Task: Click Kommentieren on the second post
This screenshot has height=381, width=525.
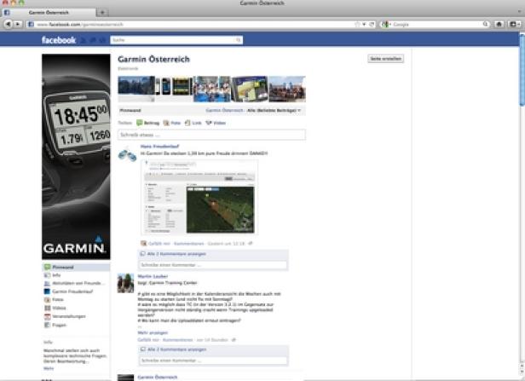Action: tap(178, 340)
